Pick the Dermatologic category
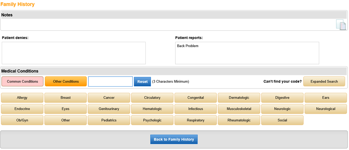Image resolution: width=349 pixels, height=150 pixels. tap(239, 98)
